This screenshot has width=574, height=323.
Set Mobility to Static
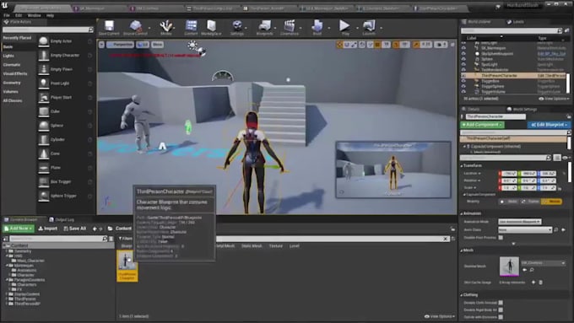(509, 202)
